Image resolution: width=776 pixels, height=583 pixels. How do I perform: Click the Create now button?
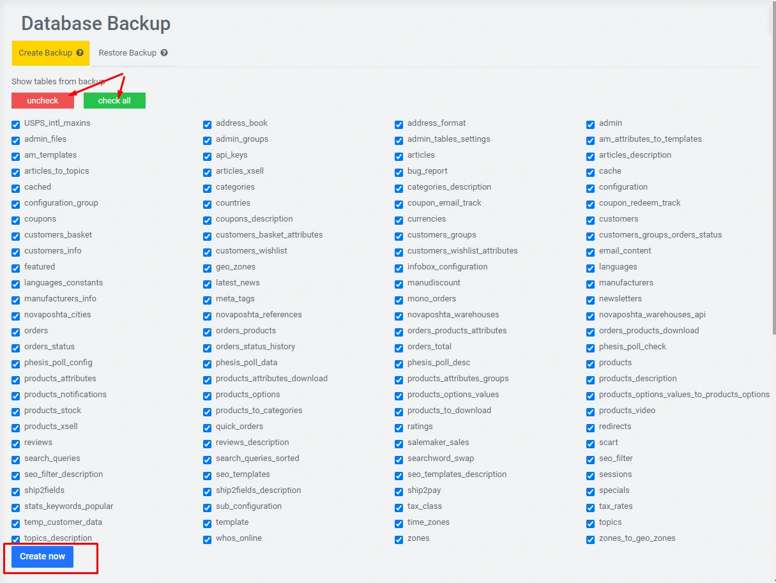(42, 556)
